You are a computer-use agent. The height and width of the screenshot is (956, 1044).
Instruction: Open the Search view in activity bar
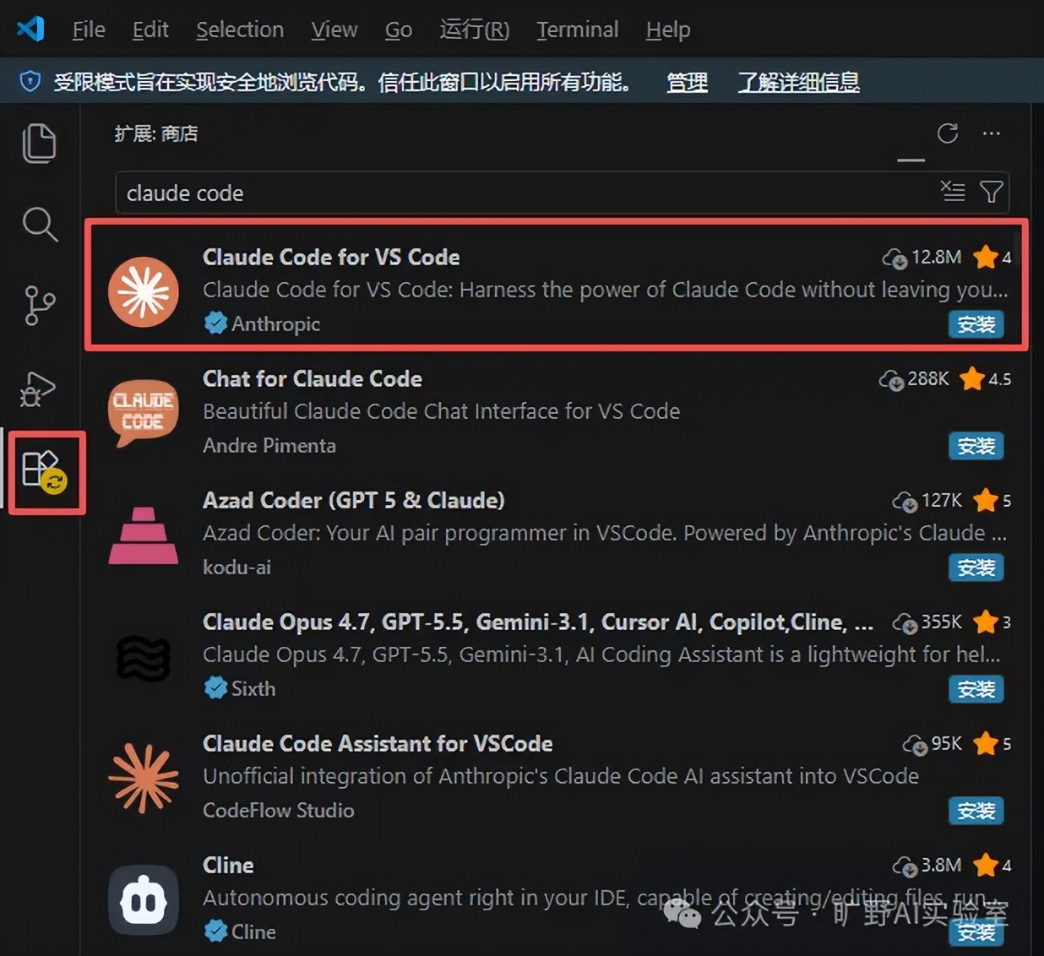point(39,224)
